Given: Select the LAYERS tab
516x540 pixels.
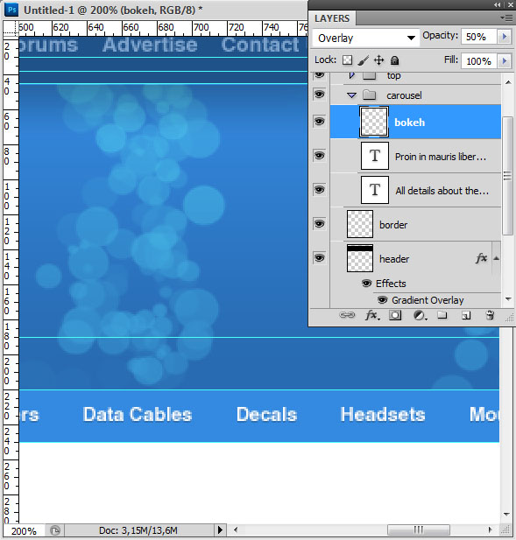Looking at the screenshot, I should pos(332,18).
